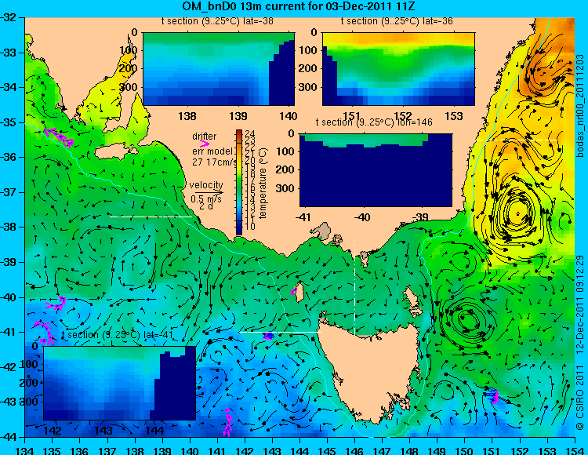The height and width of the screenshot is (455, 588).
Task: Click the large warm eddy near 152E 37.5S
Action: click(517, 213)
